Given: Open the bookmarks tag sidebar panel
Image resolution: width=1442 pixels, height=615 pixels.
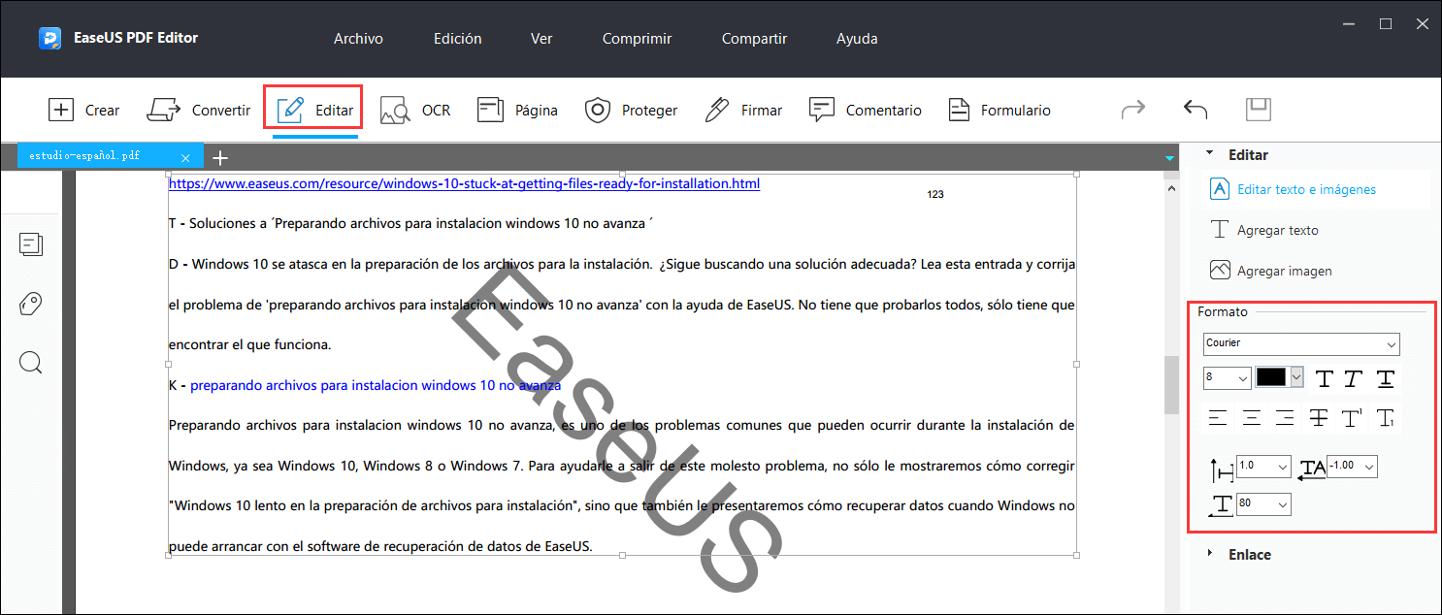Looking at the screenshot, I should (31, 305).
